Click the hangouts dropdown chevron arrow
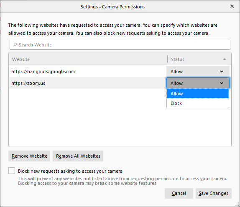240x207 pixels. (222, 72)
